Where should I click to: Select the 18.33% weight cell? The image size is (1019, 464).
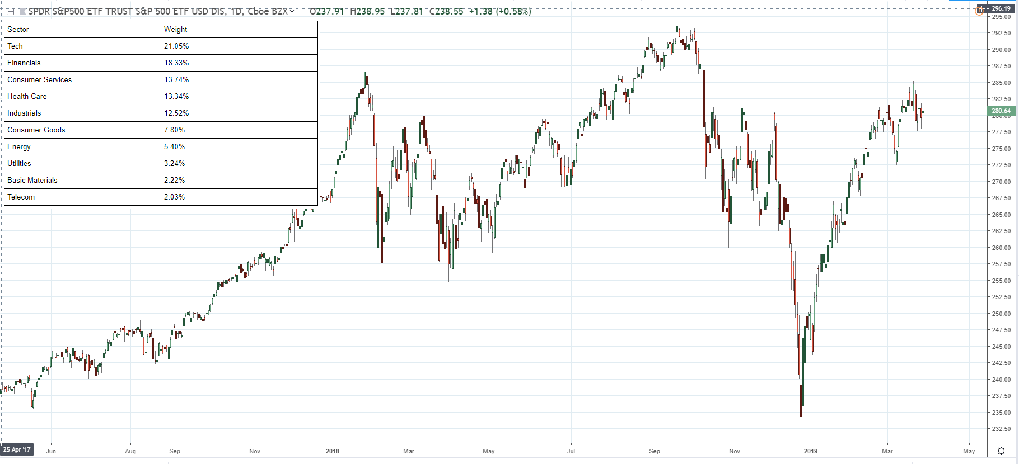(x=239, y=63)
